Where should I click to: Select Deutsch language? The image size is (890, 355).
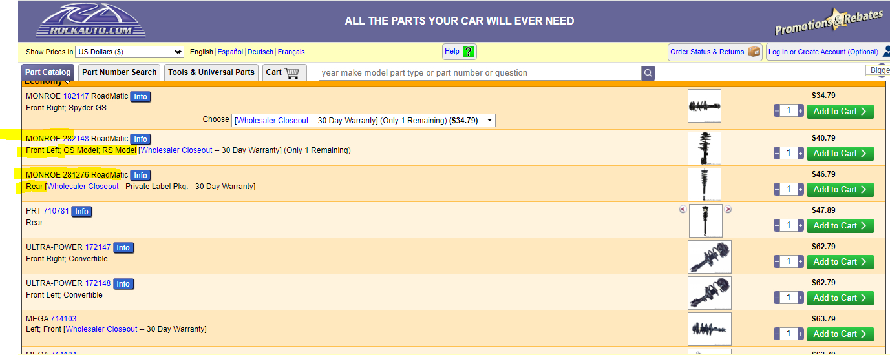(260, 52)
